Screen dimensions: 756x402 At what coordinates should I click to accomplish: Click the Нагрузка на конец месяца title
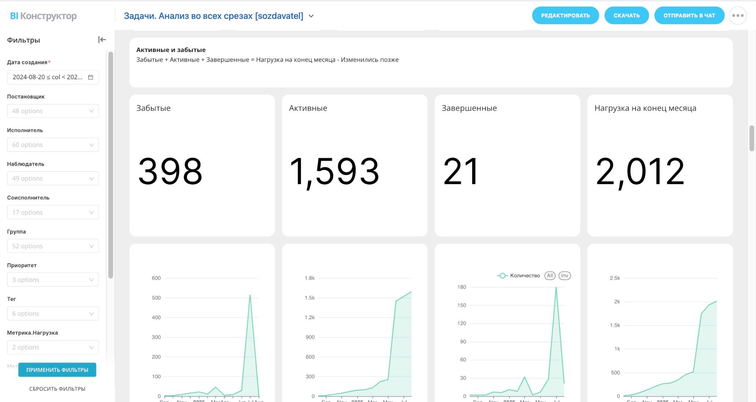coord(645,108)
